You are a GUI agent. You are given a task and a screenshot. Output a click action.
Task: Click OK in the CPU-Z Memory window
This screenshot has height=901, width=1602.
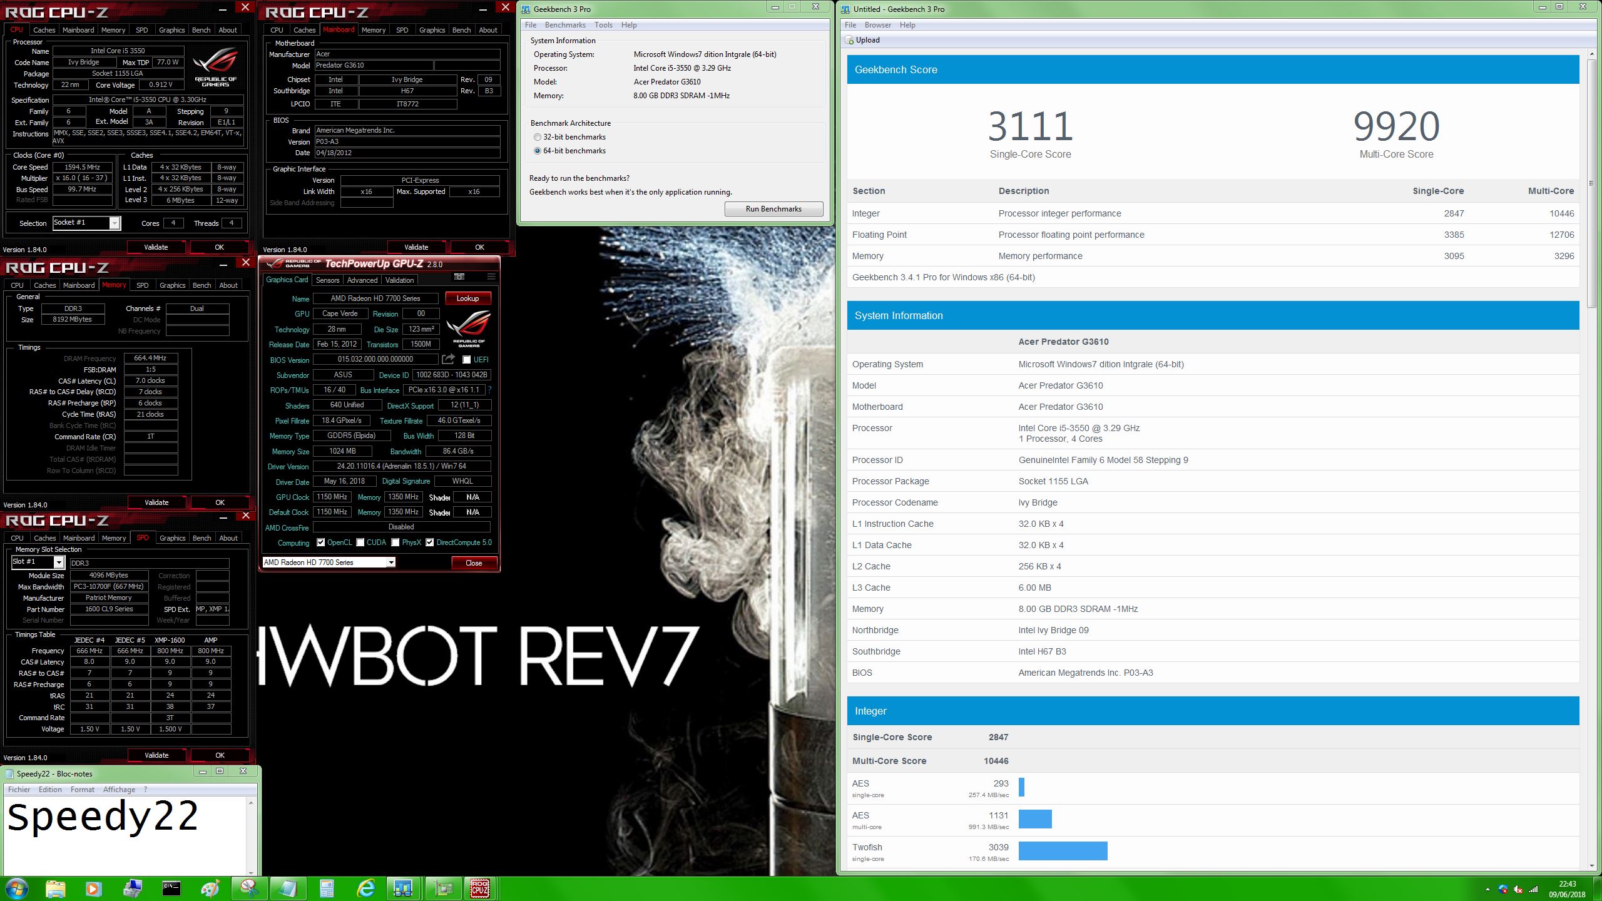click(x=220, y=502)
